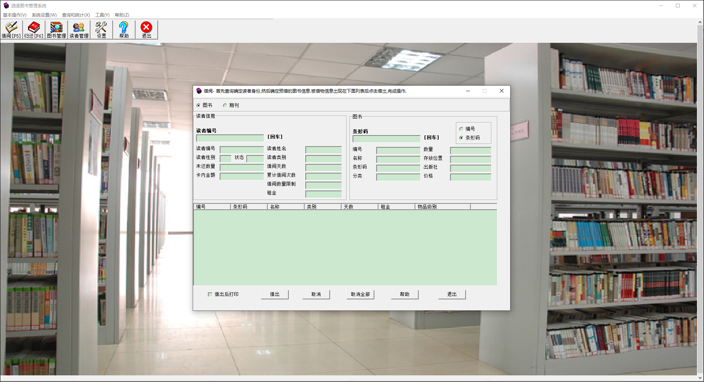Screen dimensions: 704x382
Task: Open the 基本操作(V) menu
Action: coord(15,15)
